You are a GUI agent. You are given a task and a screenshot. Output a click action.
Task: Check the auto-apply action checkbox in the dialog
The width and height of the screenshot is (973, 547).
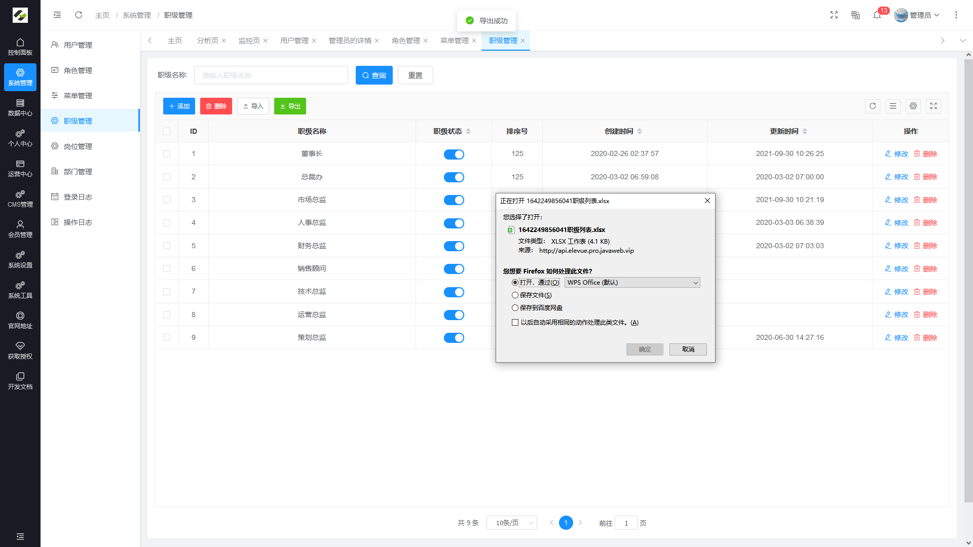tap(515, 322)
